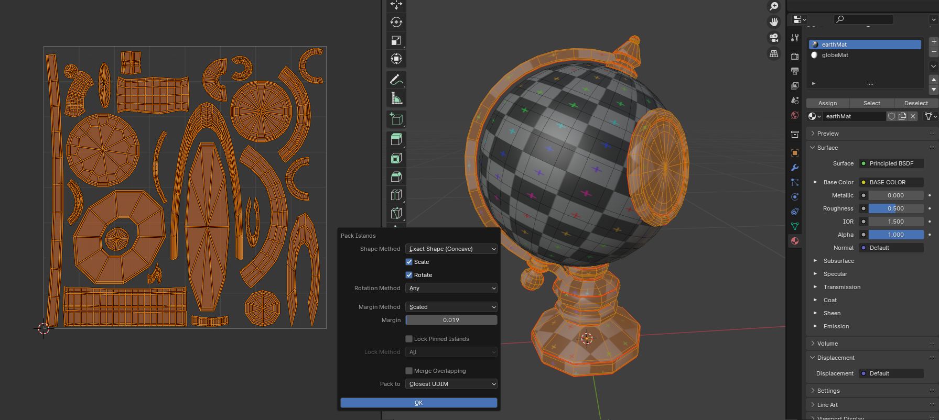Open the World properties tab

pos(795,115)
